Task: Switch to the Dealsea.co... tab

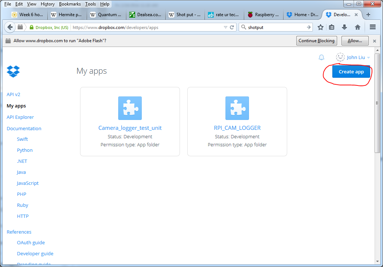Action: (145, 15)
